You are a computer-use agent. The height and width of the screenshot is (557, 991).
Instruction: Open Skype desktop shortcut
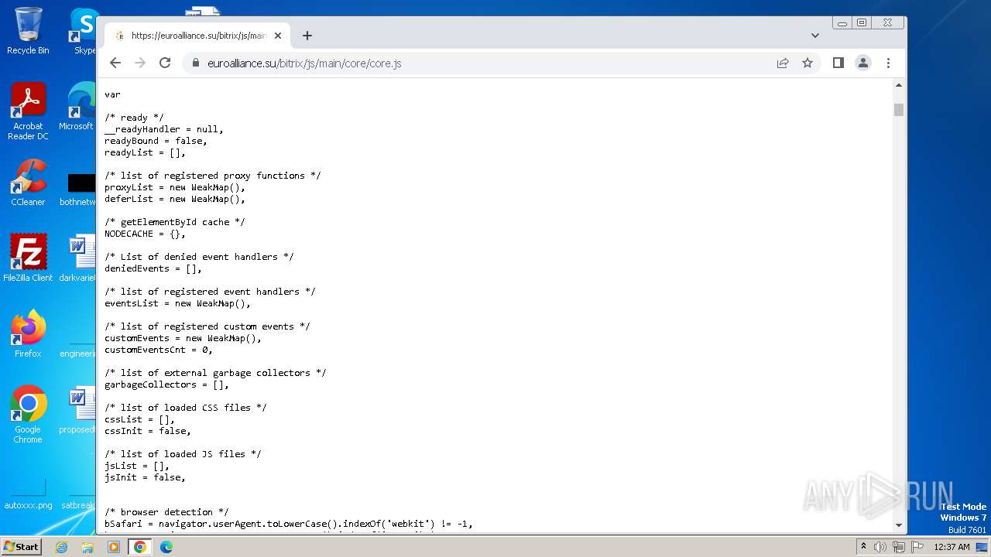click(84, 31)
